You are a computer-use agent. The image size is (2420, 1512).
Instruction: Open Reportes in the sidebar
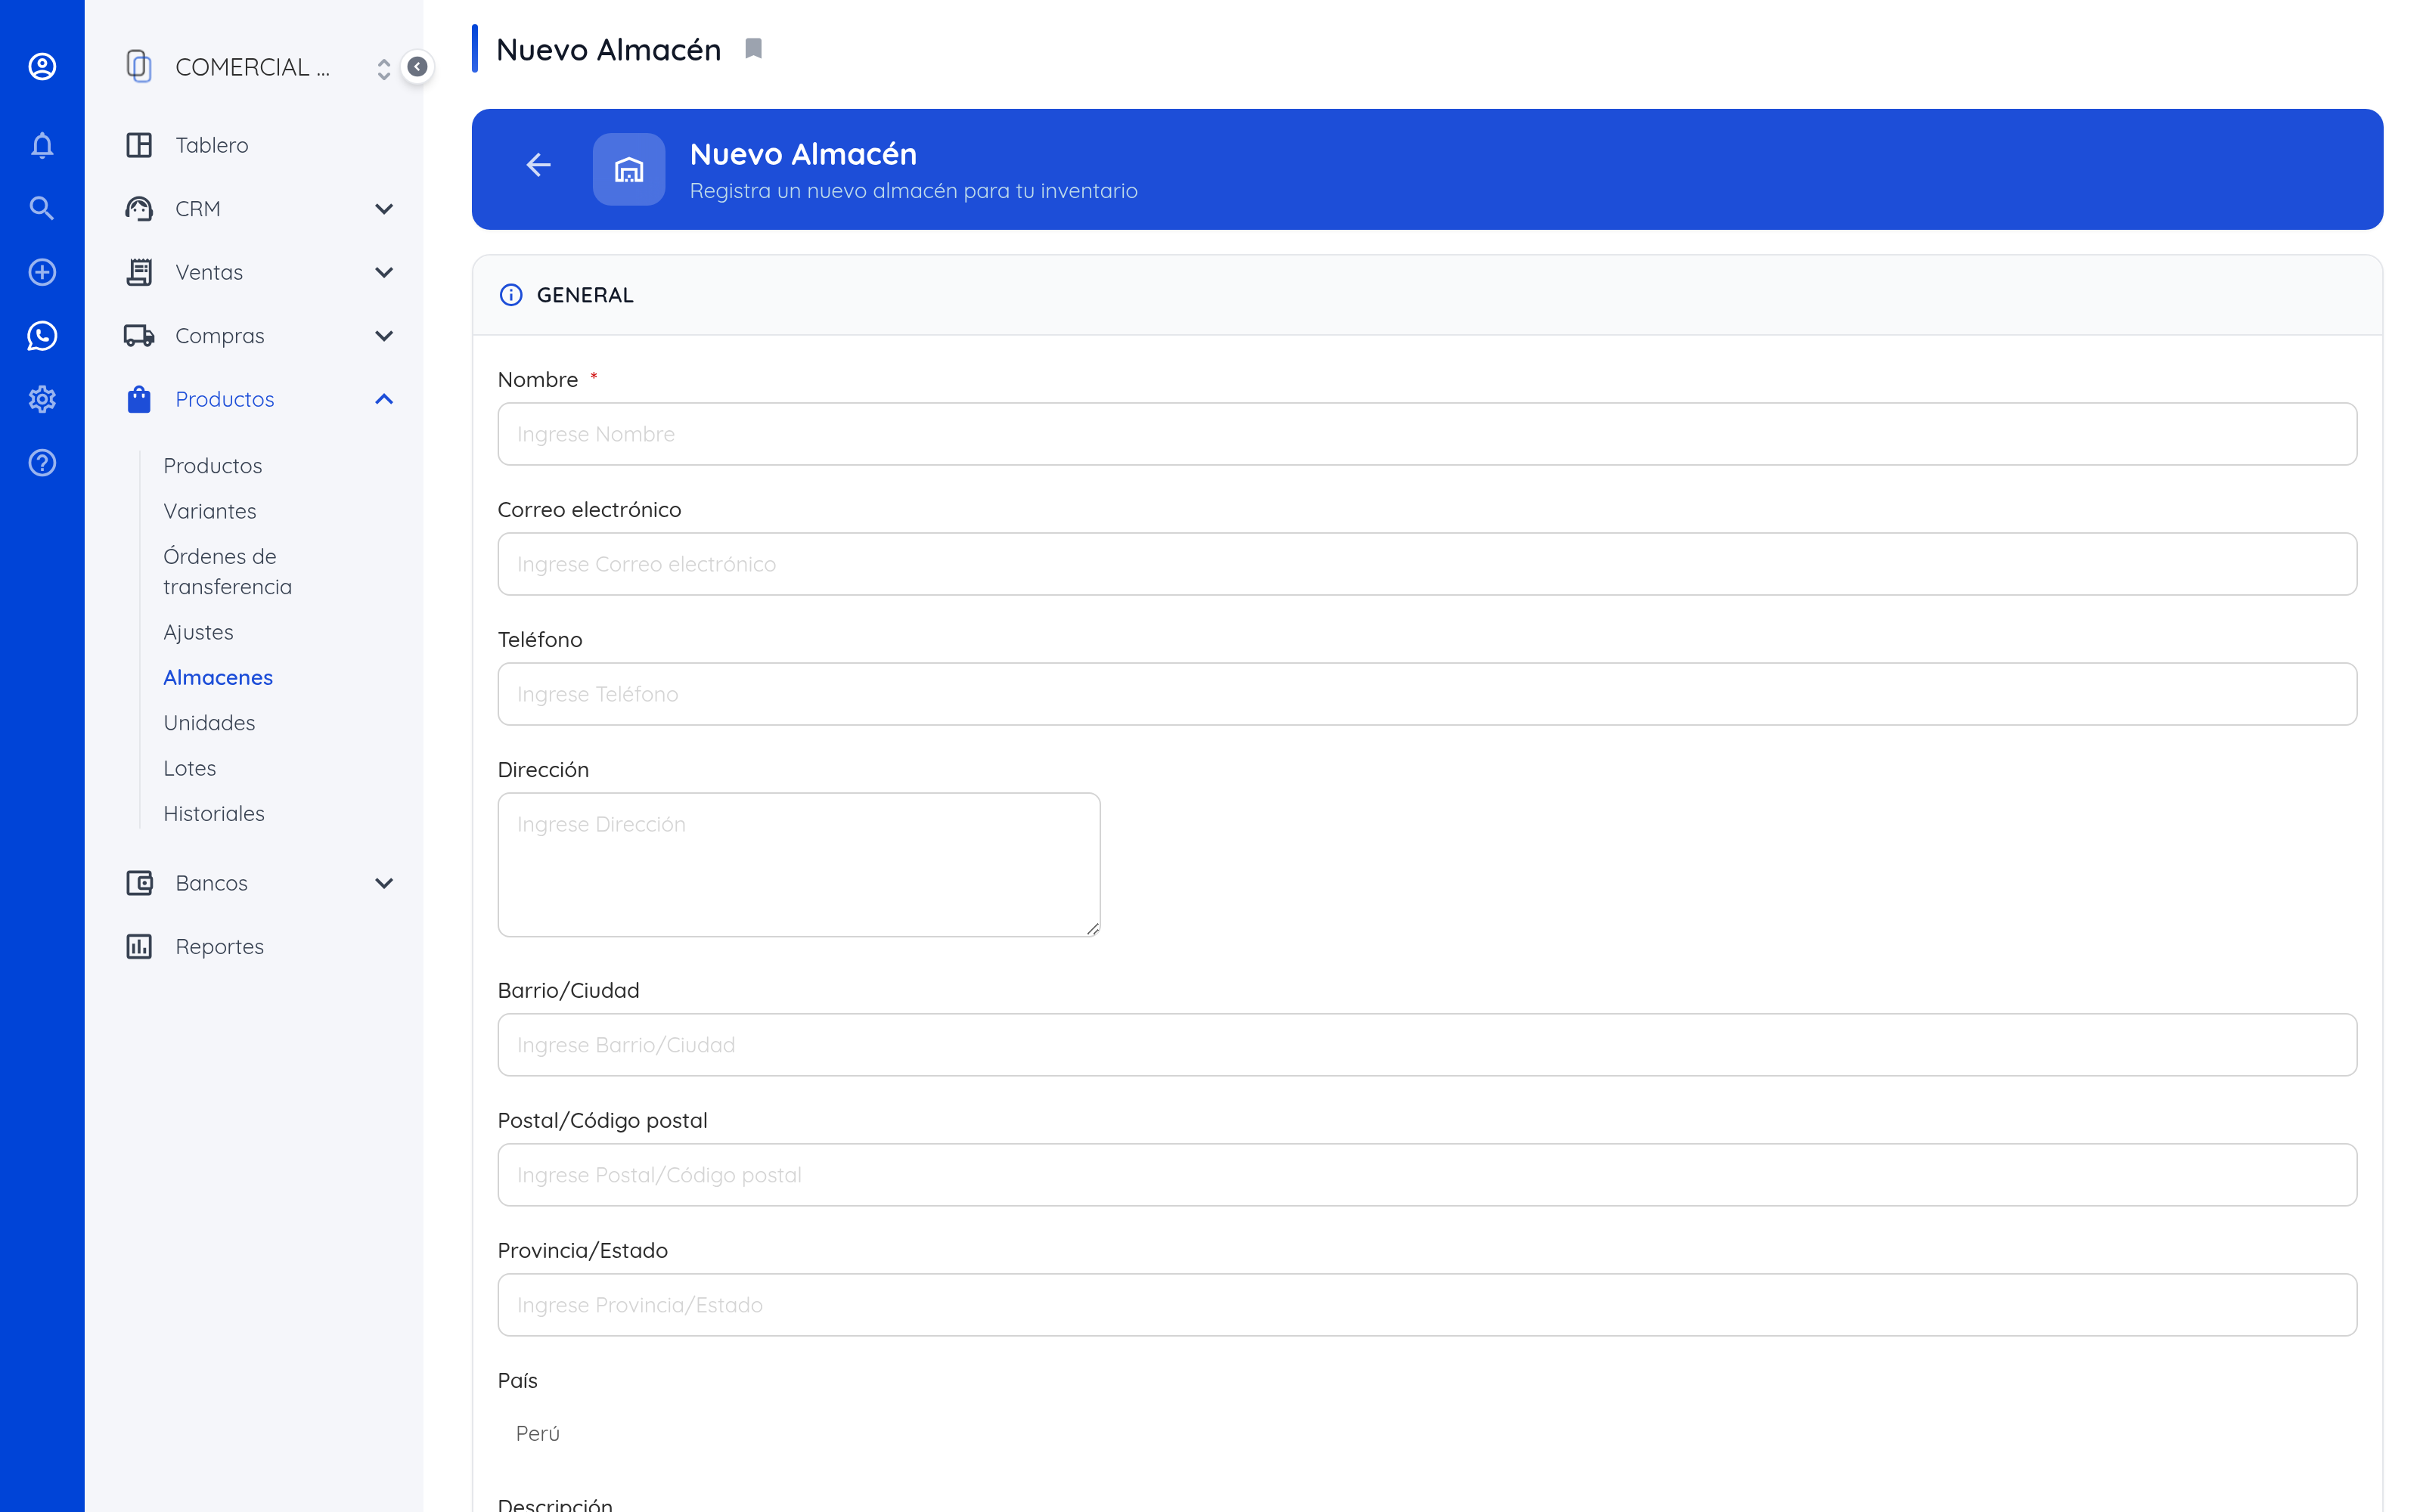pyautogui.click(x=220, y=946)
